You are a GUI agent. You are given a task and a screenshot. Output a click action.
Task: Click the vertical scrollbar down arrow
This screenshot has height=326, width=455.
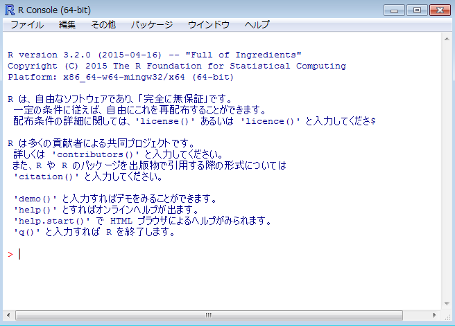click(447, 304)
